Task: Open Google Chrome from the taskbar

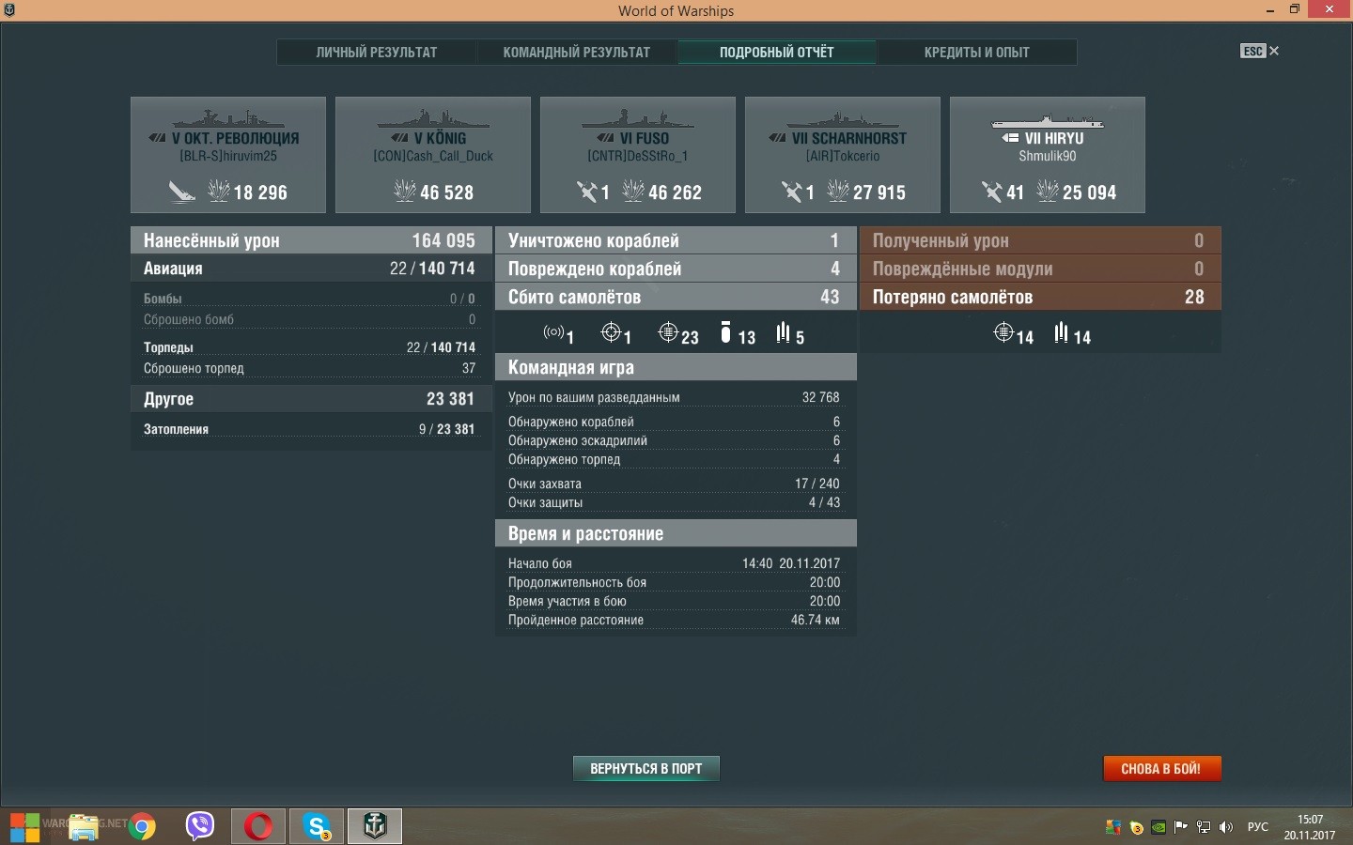Action: tap(142, 827)
